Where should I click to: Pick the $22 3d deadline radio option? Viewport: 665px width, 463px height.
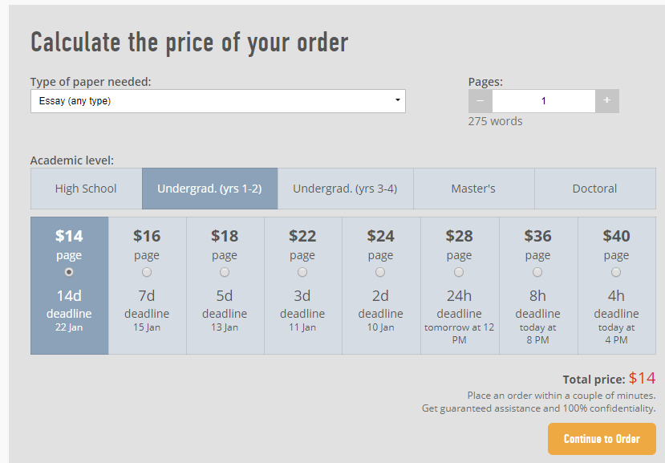click(x=302, y=272)
